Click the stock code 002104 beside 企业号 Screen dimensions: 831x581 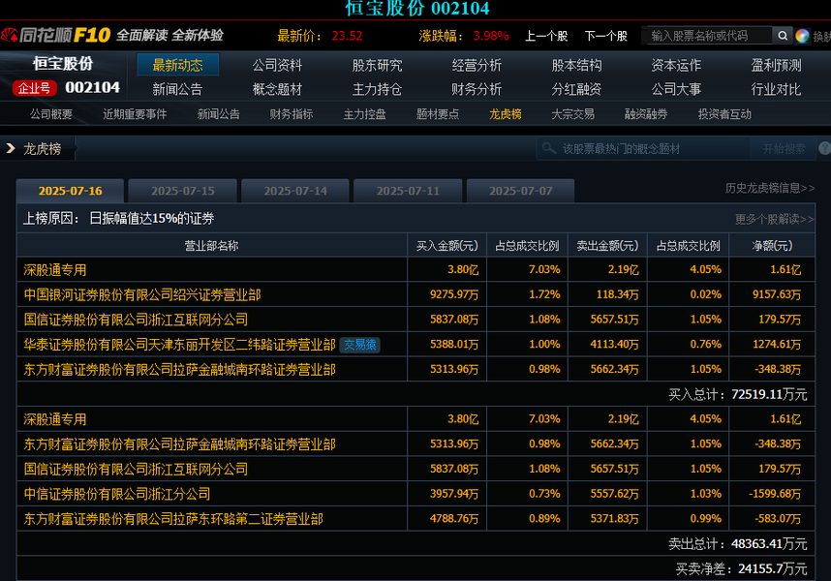click(93, 87)
